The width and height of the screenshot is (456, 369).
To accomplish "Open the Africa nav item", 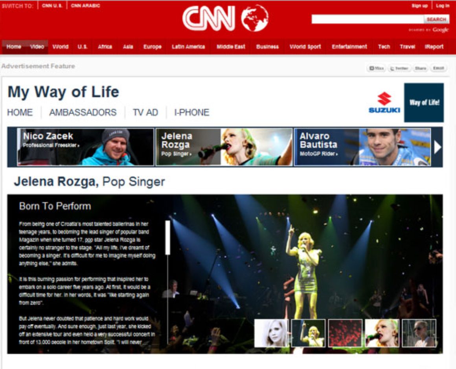I will coord(105,47).
